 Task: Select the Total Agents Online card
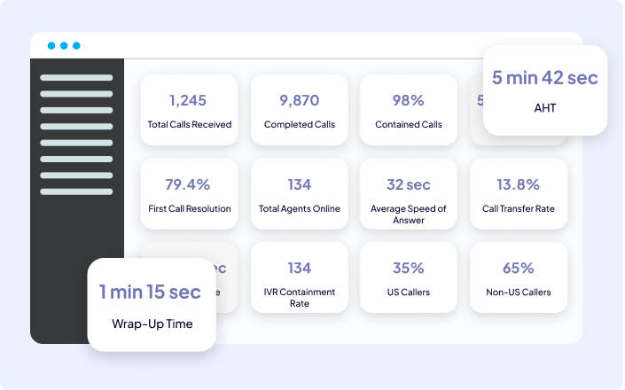(x=300, y=195)
